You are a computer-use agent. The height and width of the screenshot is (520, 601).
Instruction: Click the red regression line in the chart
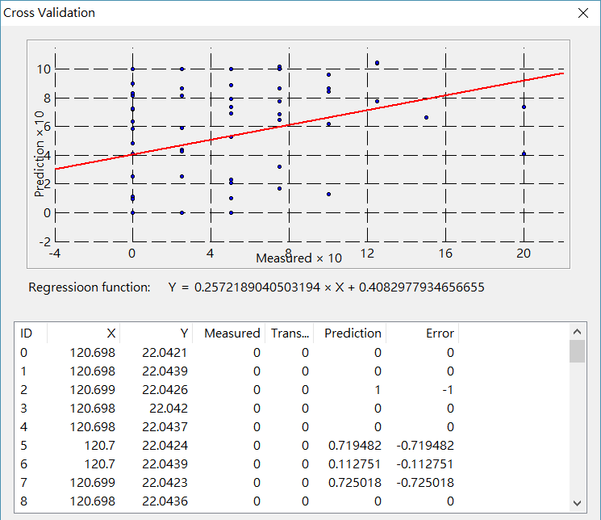coord(309,121)
